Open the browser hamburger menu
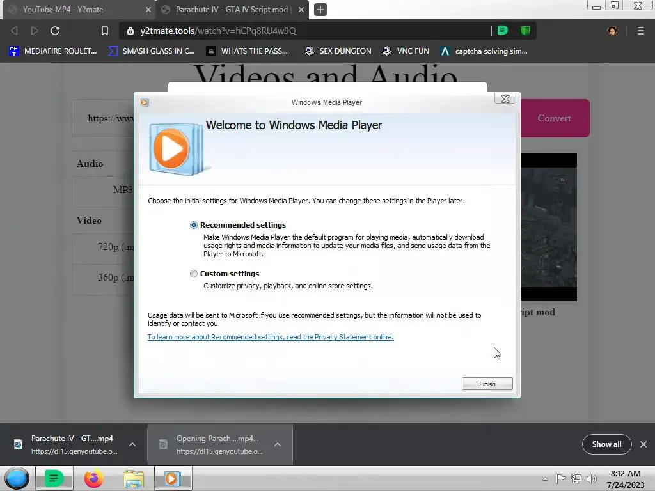 [x=641, y=31]
